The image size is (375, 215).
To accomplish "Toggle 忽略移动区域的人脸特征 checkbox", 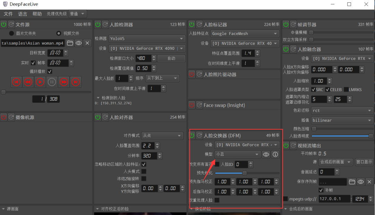I will coord(144,164).
